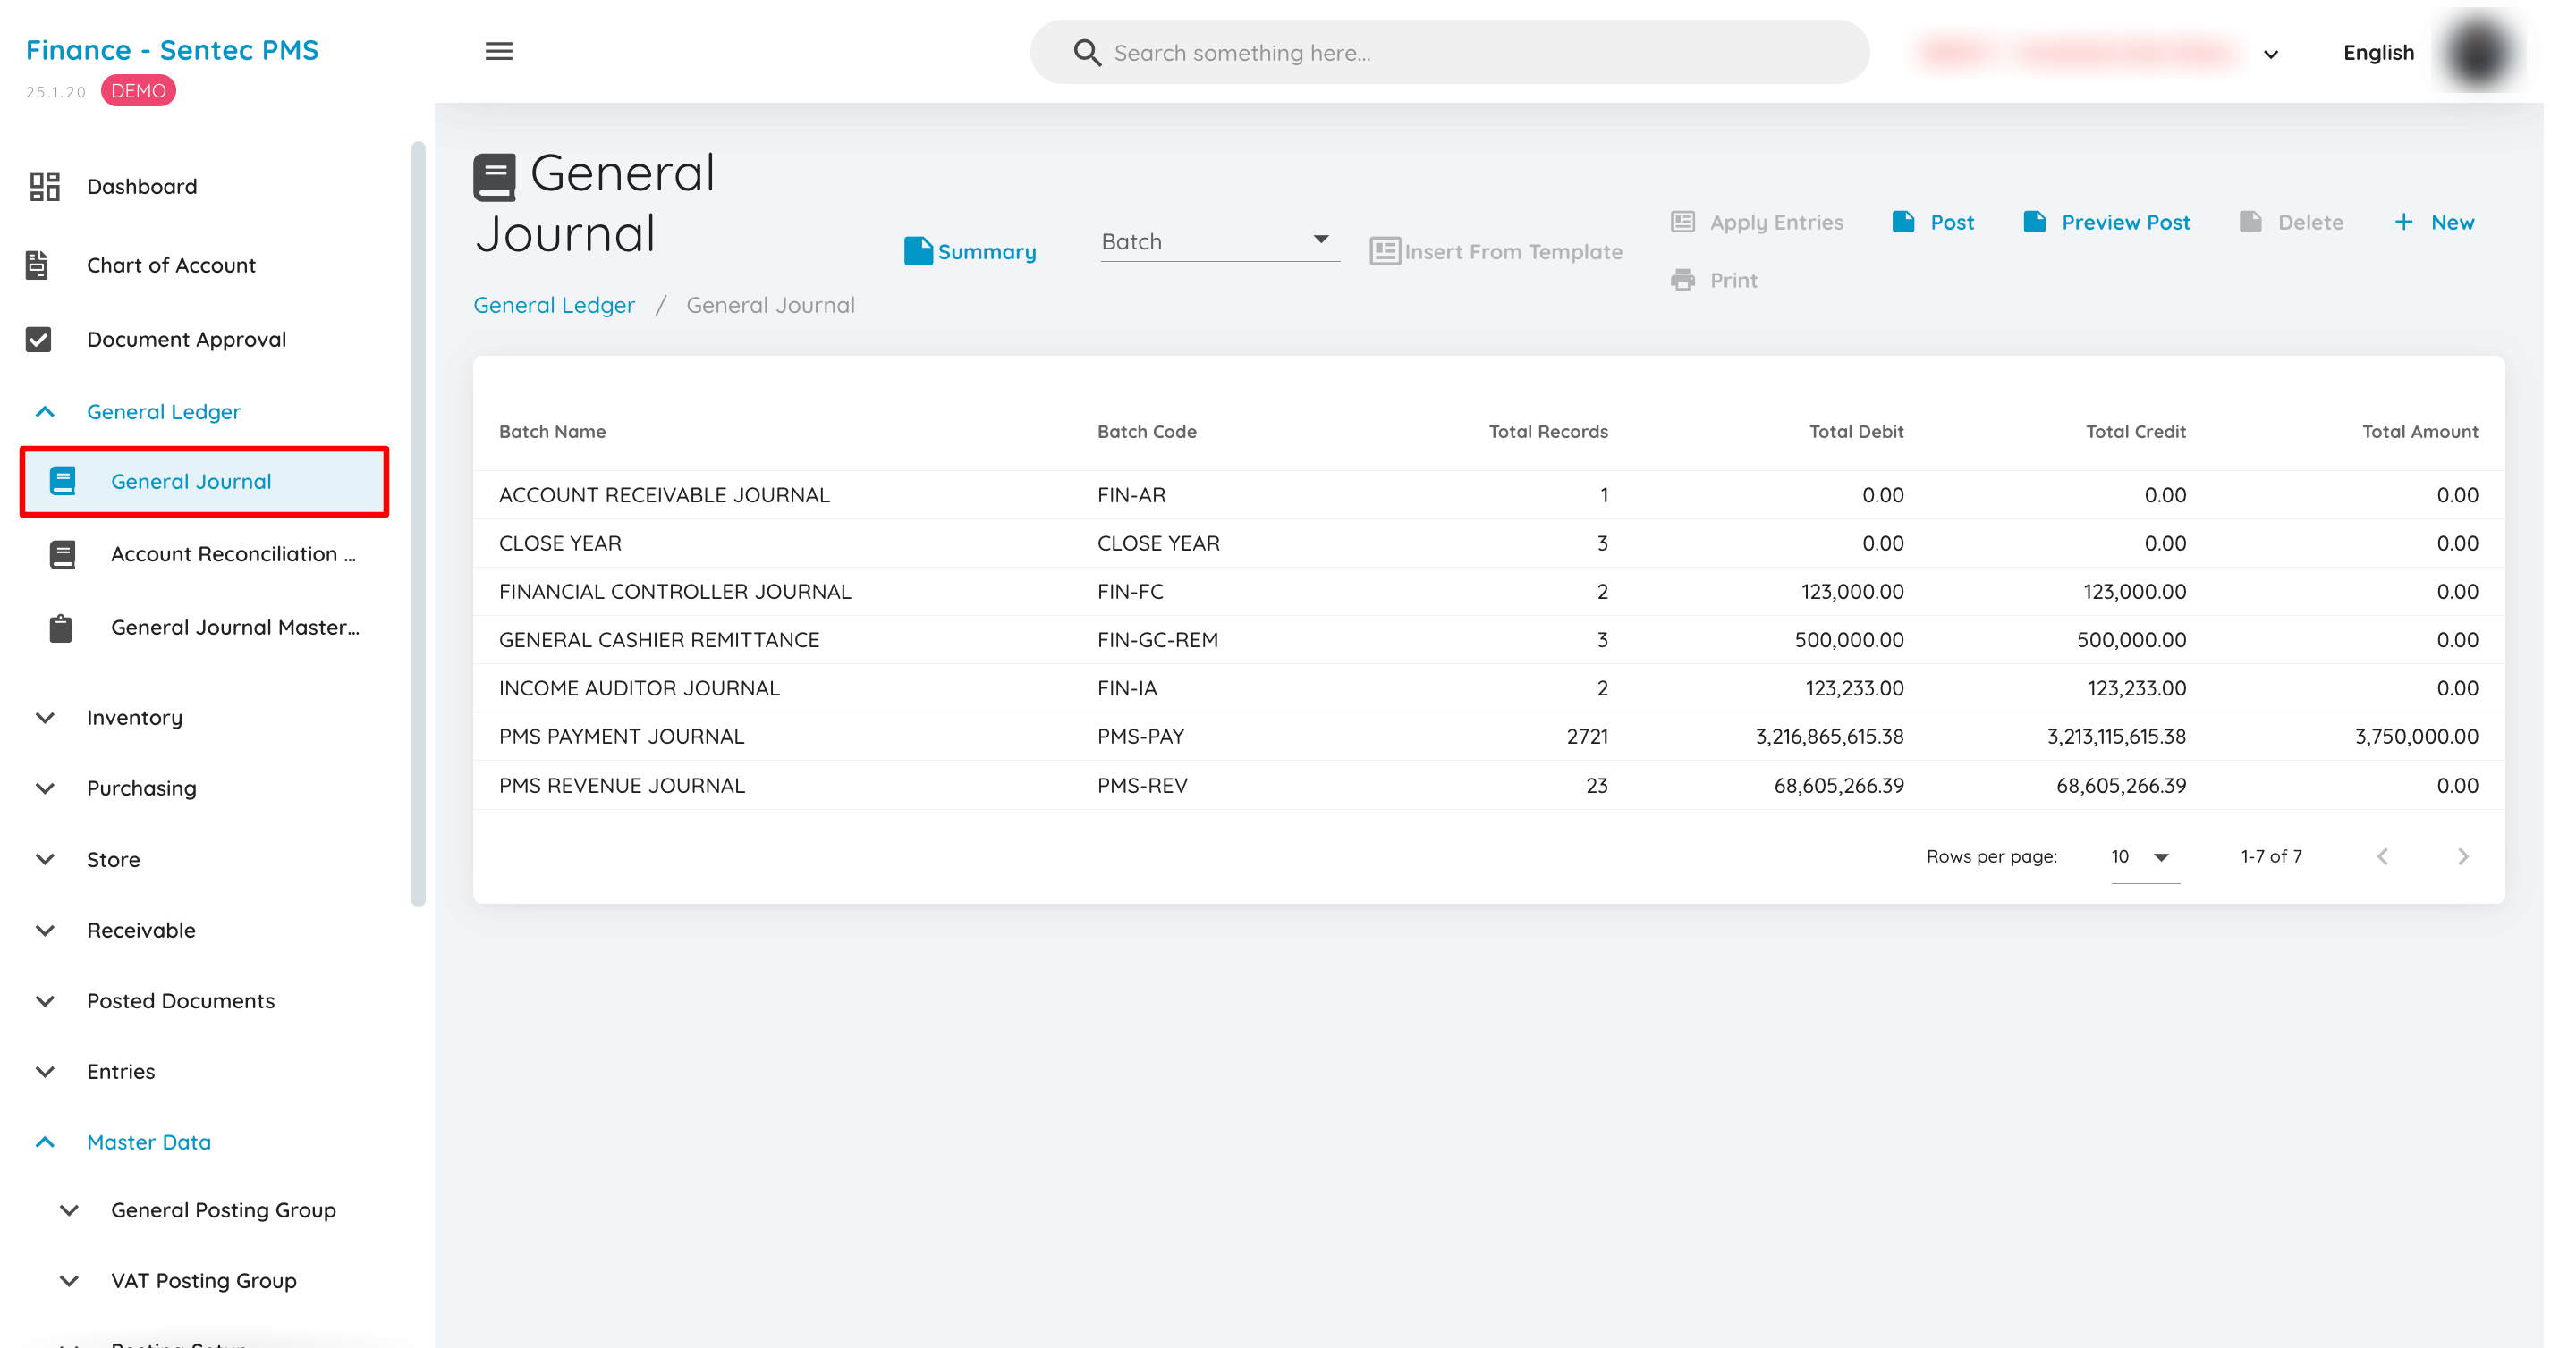The image size is (2576, 1348).
Task: Expand the Receivable section
Action: click(45, 931)
